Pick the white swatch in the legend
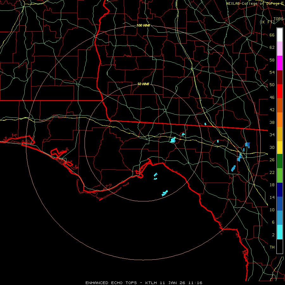 tap(280, 35)
